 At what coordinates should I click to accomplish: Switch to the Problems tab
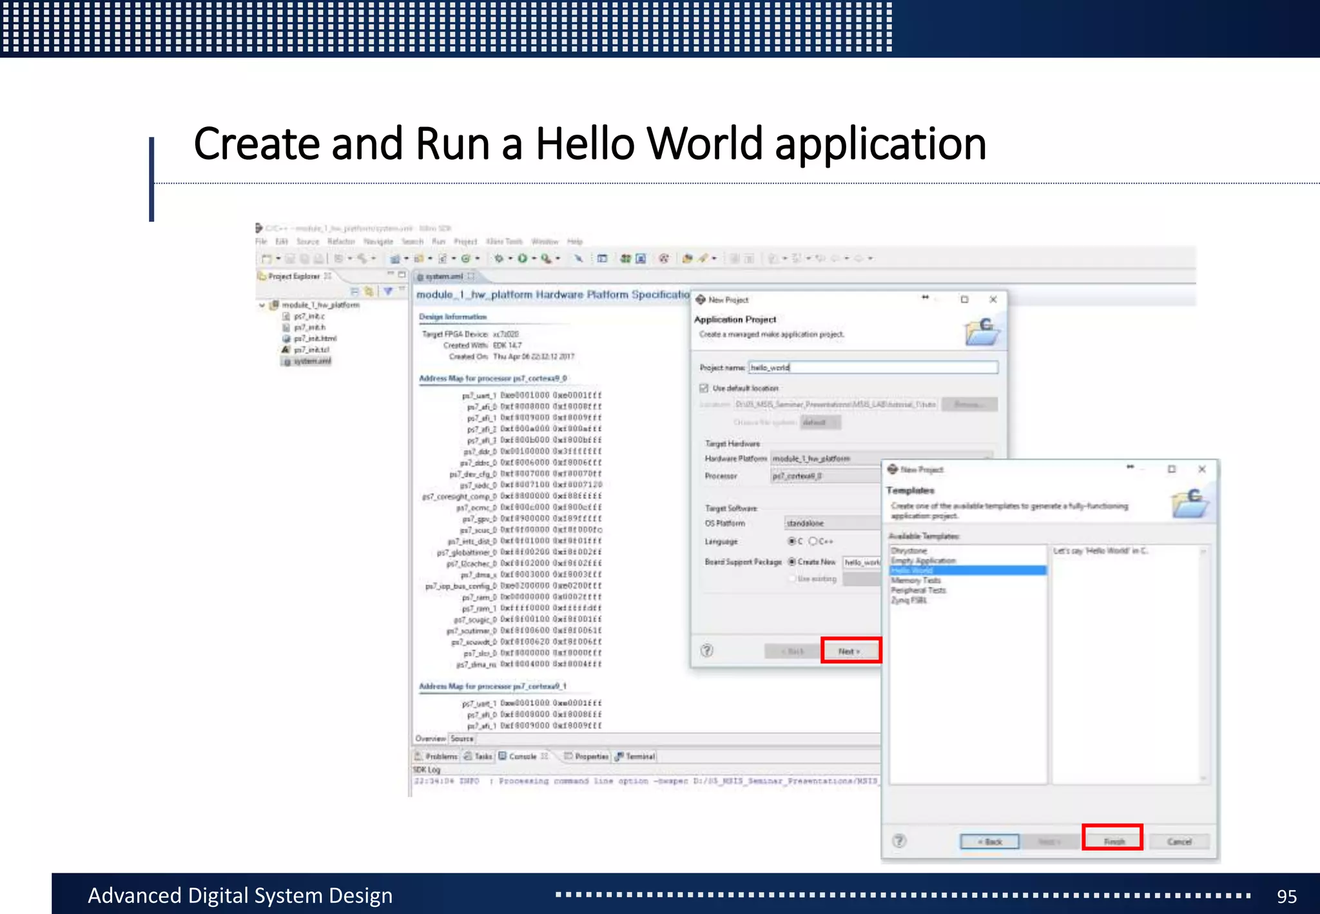pyautogui.click(x=436, y=756)
